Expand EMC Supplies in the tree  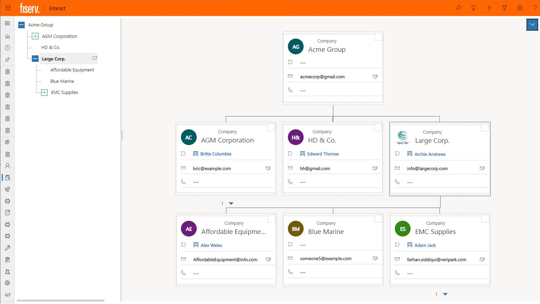pos(44,92)
